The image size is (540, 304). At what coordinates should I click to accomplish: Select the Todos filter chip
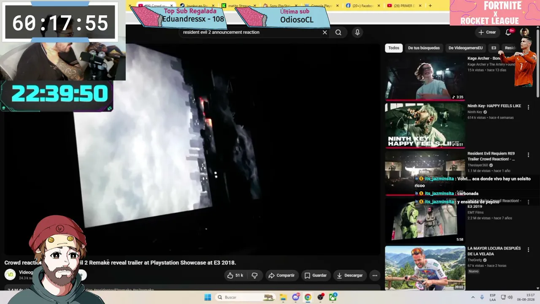coord(394,48)
